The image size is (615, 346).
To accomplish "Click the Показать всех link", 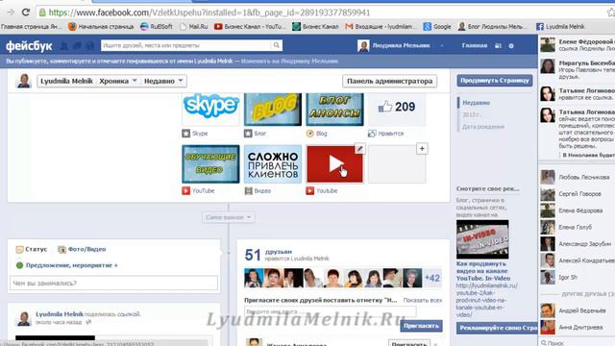I will tap(423, 300).
